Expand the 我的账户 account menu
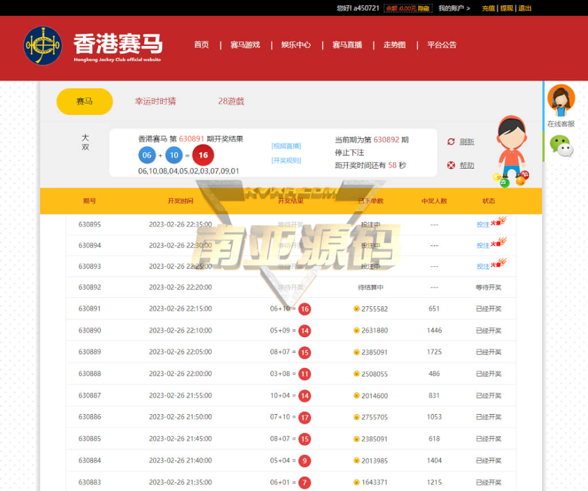Screen dimensions: 588x491 click(x=454, y=8)
